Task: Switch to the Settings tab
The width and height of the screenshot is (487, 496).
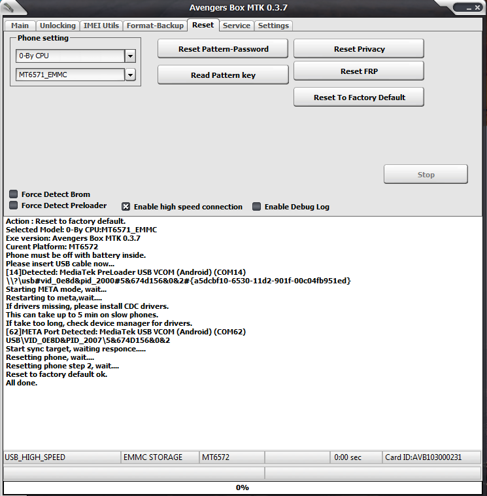Action: click(x=273, y=26)
